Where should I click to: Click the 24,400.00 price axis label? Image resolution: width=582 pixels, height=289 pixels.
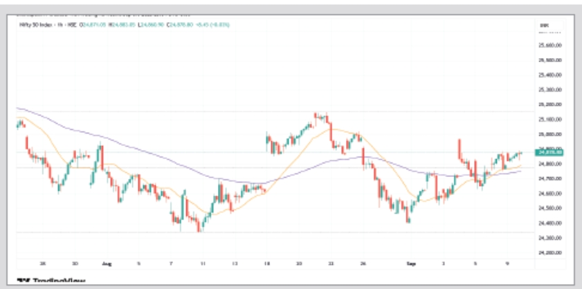549,223
